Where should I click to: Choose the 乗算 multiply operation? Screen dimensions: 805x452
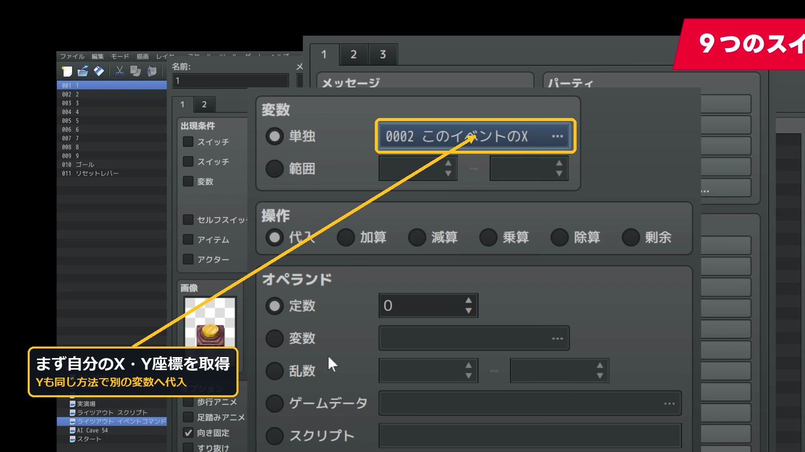tap(489, 237)
